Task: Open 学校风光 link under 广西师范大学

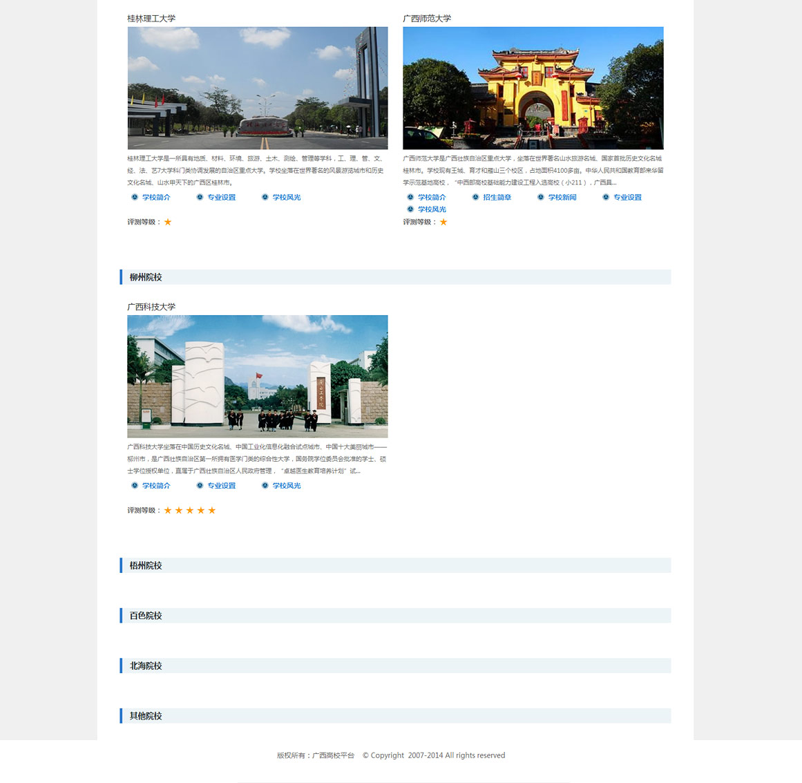Action: (x=432, y=209)
